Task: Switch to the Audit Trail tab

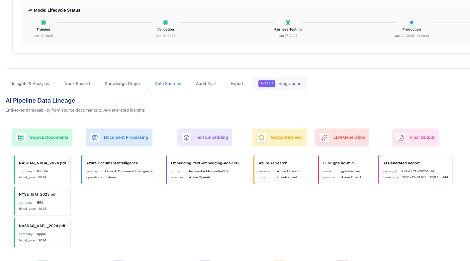Action: point(206,83)
